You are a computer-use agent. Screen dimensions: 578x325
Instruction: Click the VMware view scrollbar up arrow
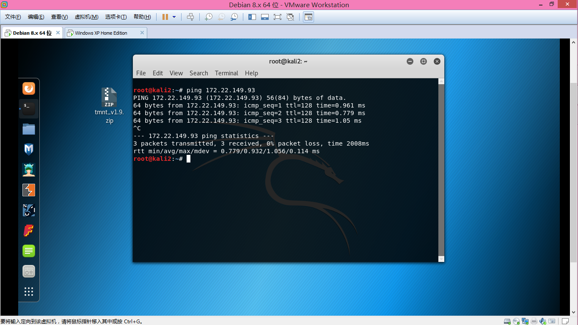tap(574, 42)
